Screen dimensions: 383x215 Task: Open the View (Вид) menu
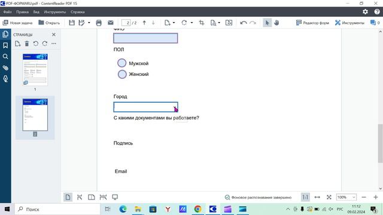(36, 12)
